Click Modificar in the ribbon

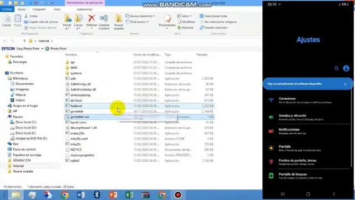click(186, 22)
